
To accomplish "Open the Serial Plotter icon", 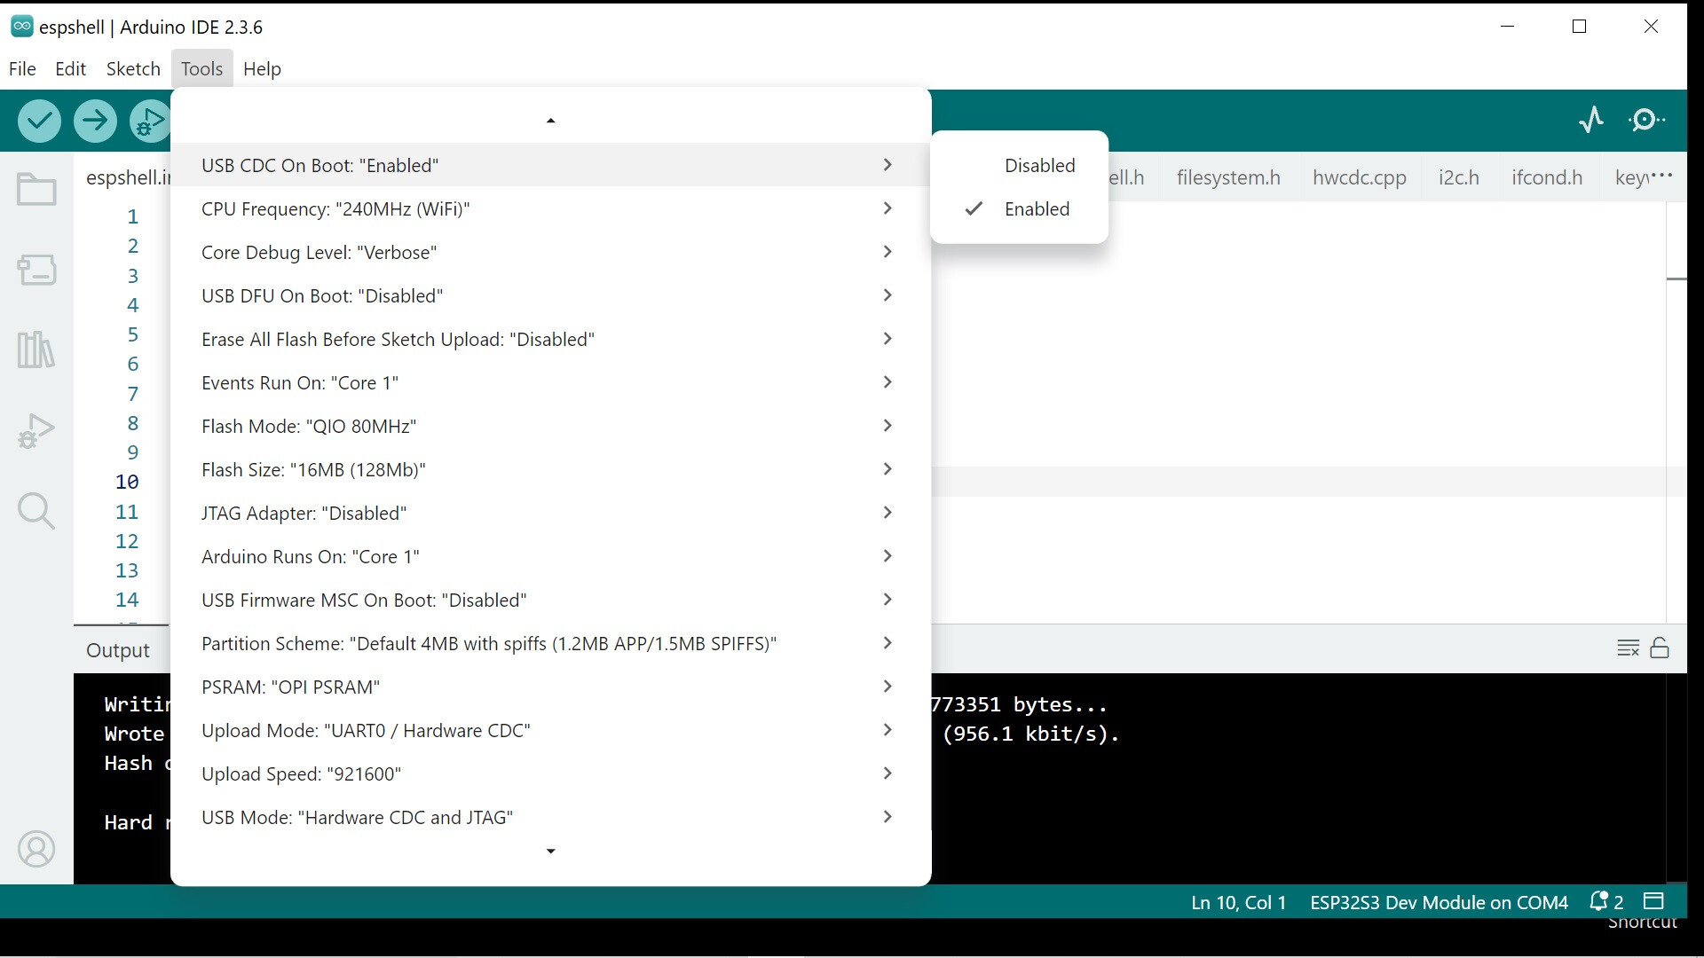I will click(1591, 120).
